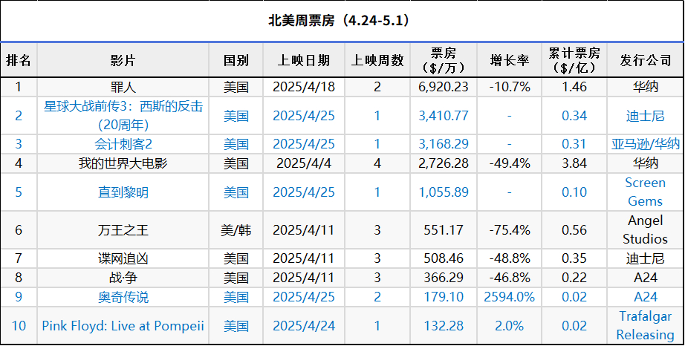
Task: Select the Angel Studios distributor cell
Action: (645, 230)
